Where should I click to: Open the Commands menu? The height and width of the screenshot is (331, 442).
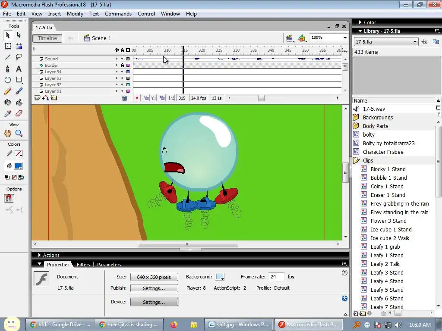click(x=118, y=14)
